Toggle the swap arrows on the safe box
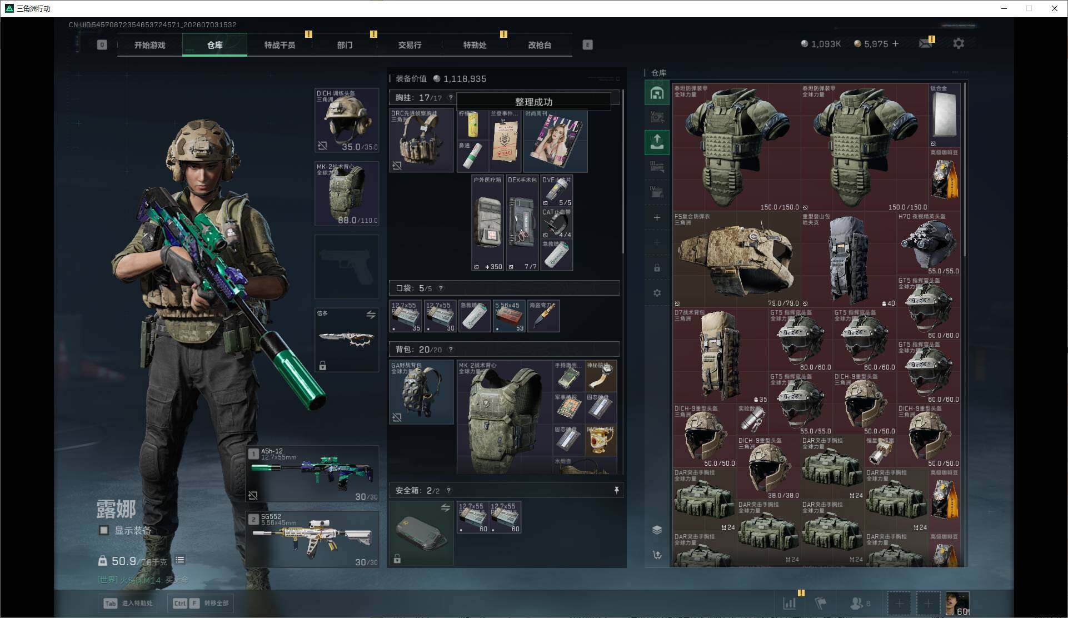The height and width of the screenshot is (618, 1068). coord(445,508)
